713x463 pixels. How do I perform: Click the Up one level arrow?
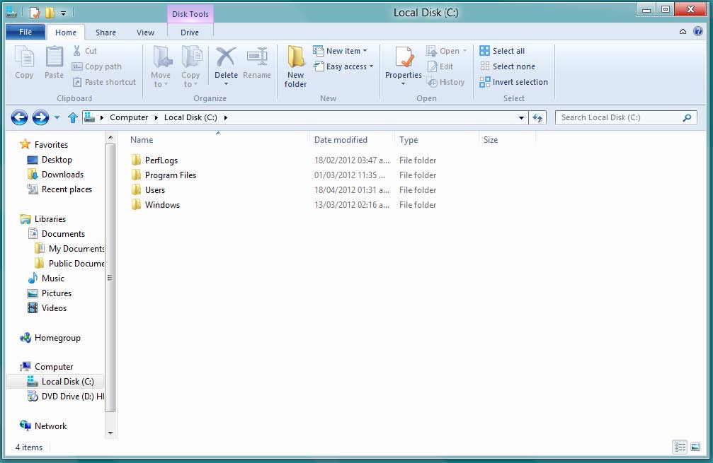tap(72, 117)
